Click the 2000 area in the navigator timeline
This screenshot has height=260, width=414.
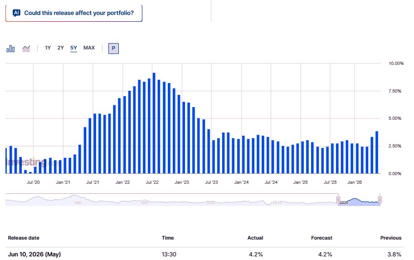[x=211, y=203]
